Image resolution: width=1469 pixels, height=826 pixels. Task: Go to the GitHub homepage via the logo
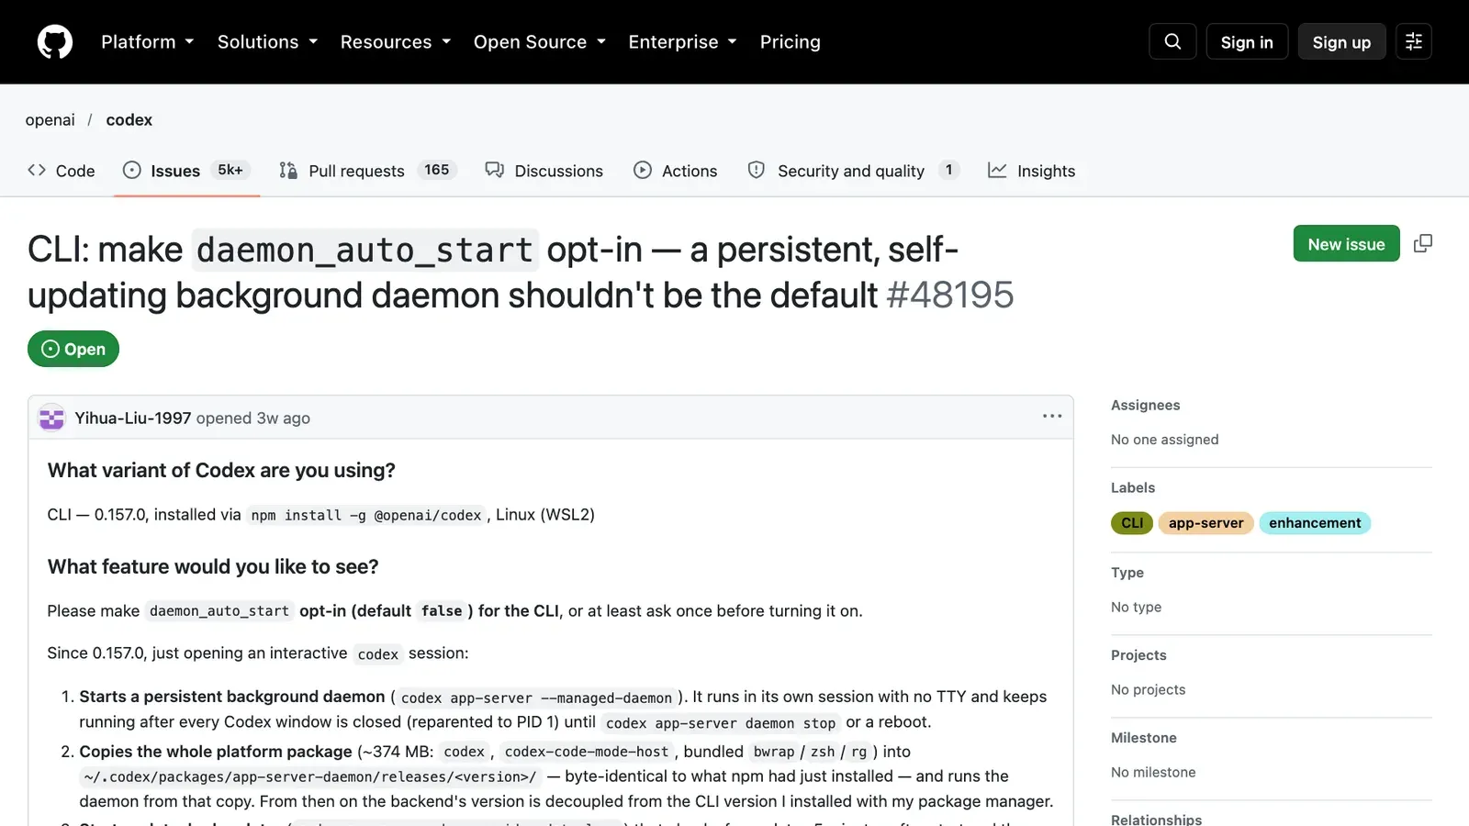tap(55, 42)
